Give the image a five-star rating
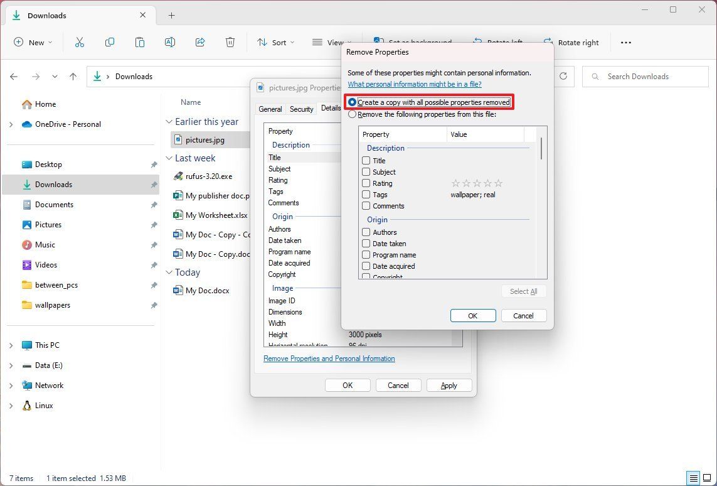717x486 pixels. click(x=499, y=183)
